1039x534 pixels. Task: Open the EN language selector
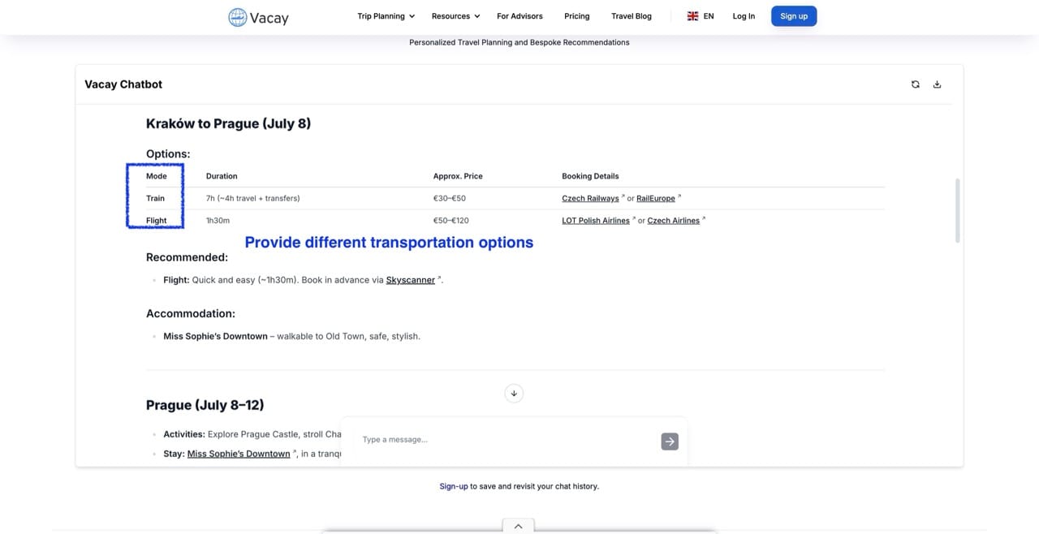pyautogui.click(x=707, y=15)
